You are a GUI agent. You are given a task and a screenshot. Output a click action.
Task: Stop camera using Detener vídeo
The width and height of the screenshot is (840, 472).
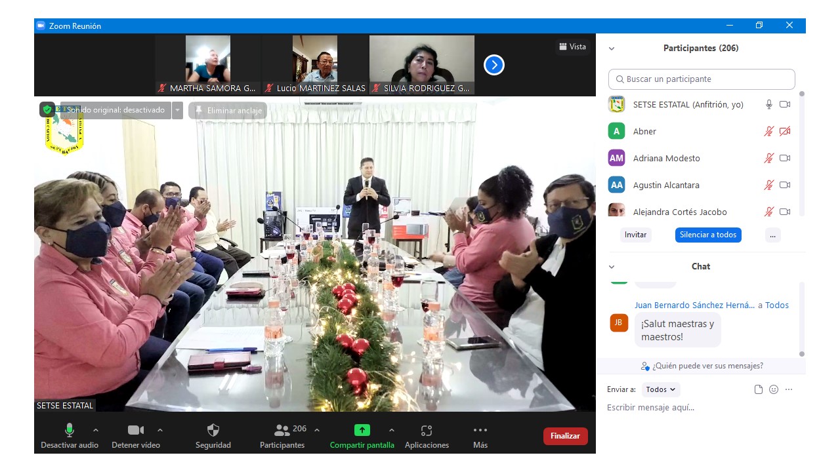(x=136, y=436)
